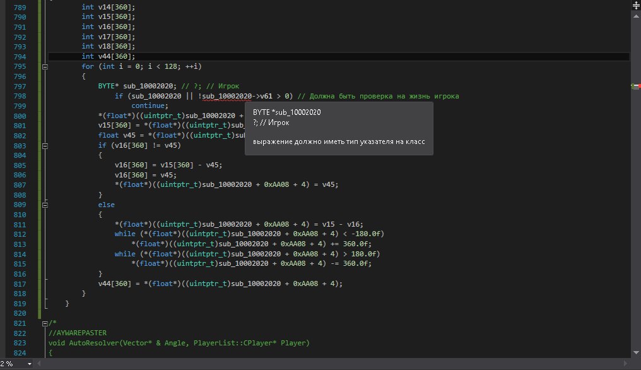The height and width of the screenshot is (370, 641).
Task: Click the horizontal scrollbar track
Action: click(315, 364)
